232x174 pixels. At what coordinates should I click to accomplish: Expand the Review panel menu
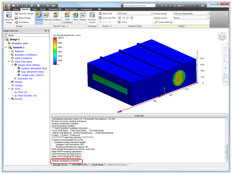[107, 26]
